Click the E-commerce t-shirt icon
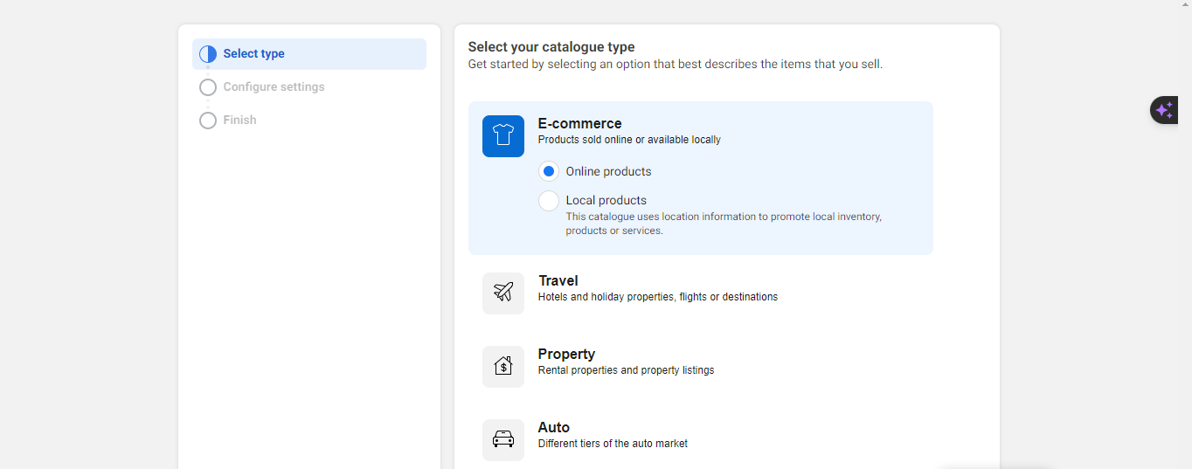The image size is (1192, 469). tap(502, 136)
